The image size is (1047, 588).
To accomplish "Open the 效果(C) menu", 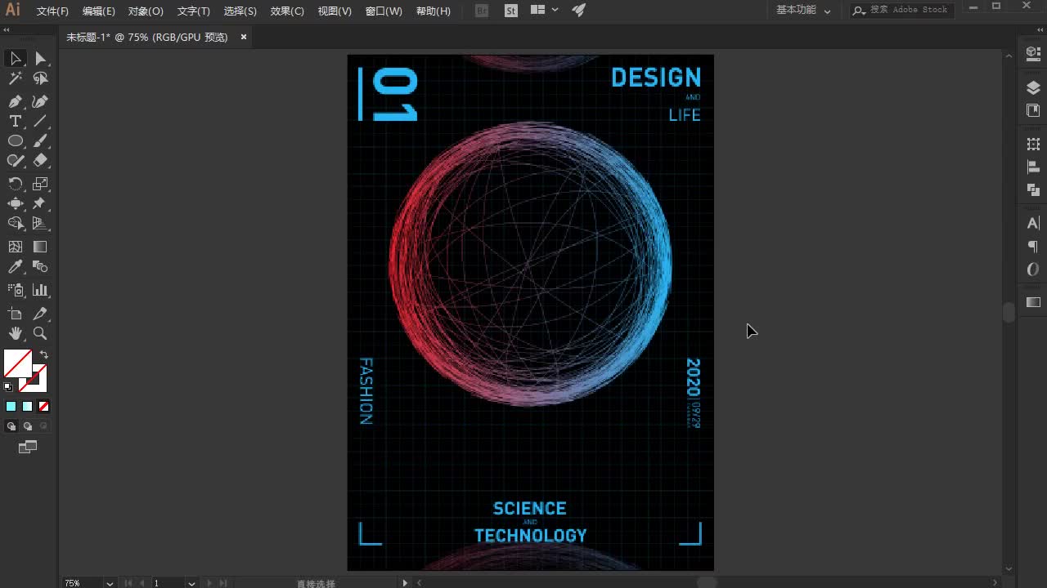I will pyautogui.click(x=287, y=11).
